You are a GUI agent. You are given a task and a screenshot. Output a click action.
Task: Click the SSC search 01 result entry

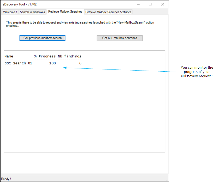[x=18, y=63]
